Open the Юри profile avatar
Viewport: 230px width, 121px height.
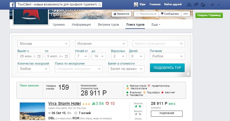(x=136, y=5)
